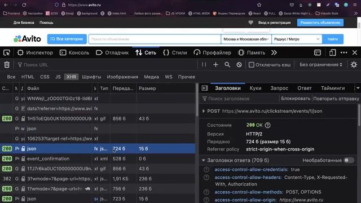Click the Найти search button
This screenshot has height=203, width=361.
(x=333, y=39)
